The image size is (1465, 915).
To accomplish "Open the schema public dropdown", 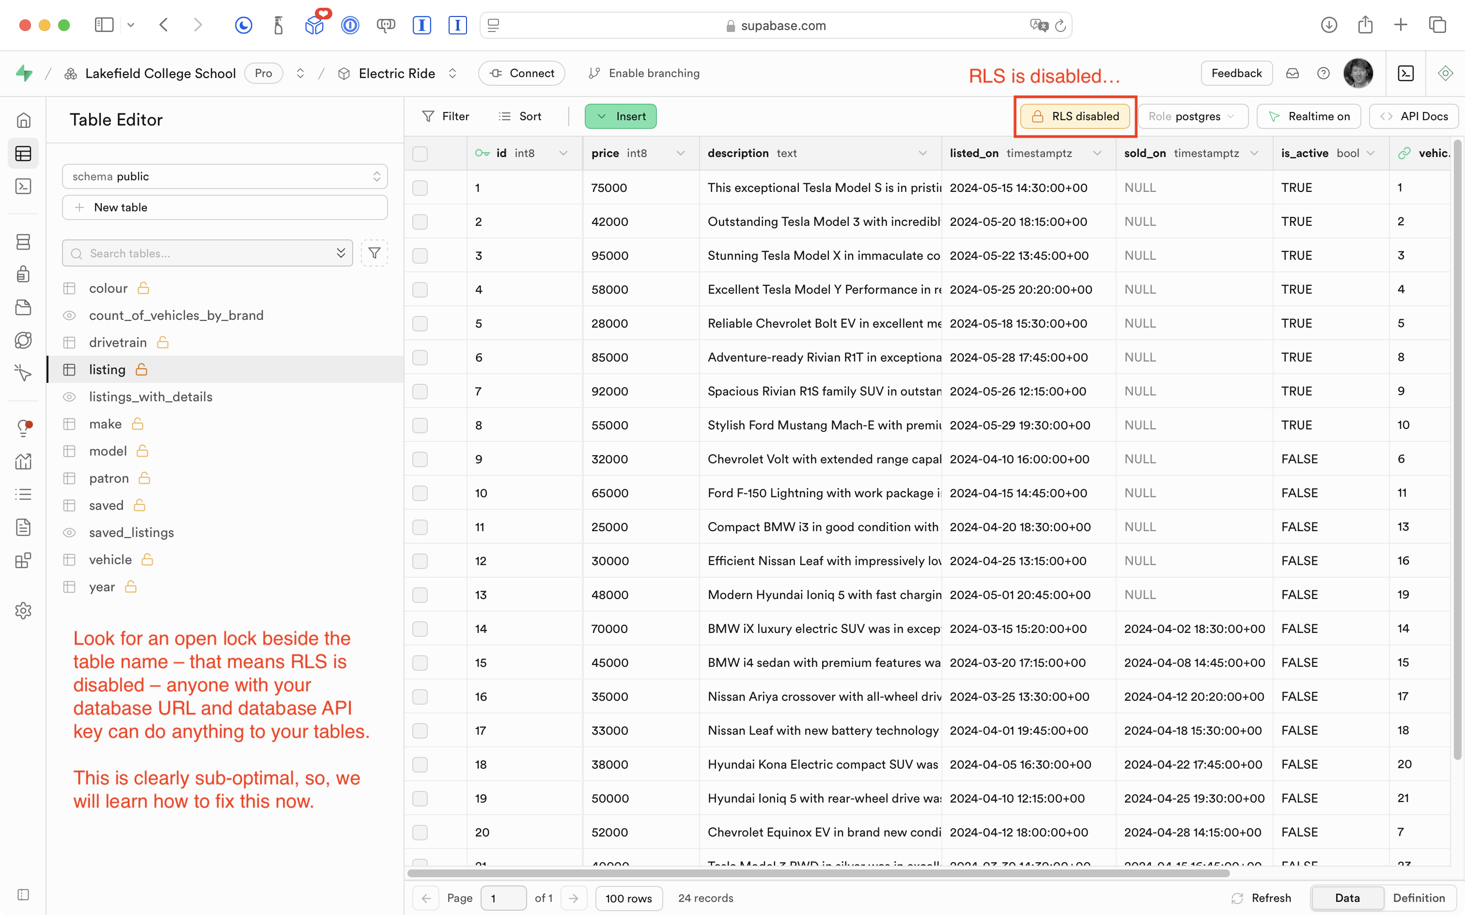I will pyautogui.click(x=224, y=176).
